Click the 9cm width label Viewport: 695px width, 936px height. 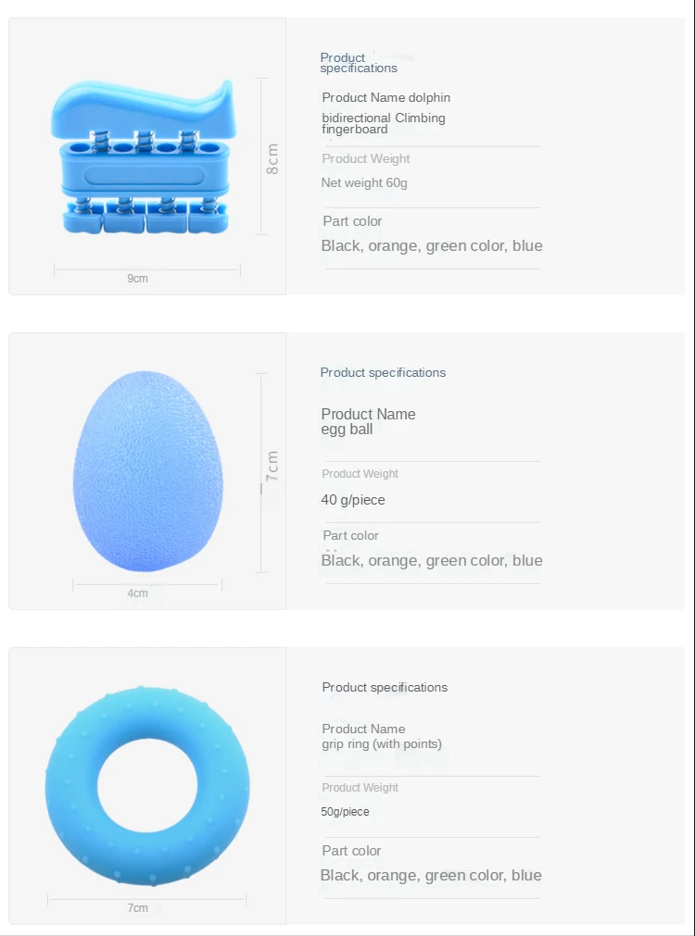137,279
